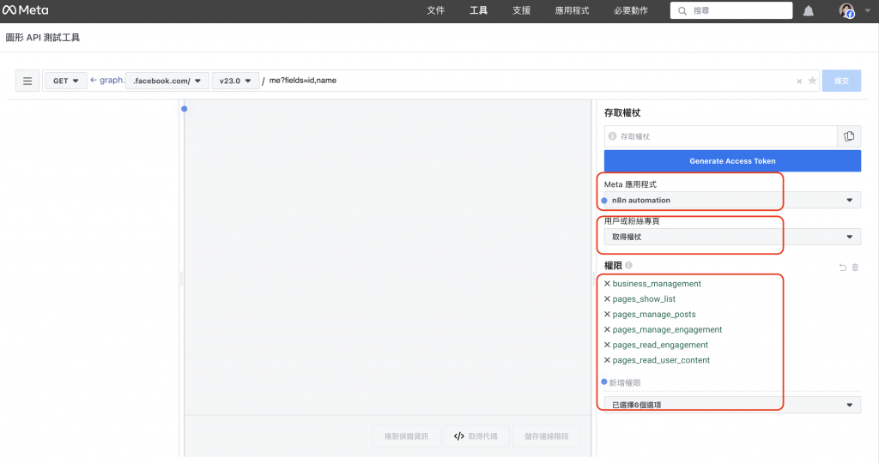Open the 工具 menu
The width and height of the screenshot is (879, 463).
point(478,10)
